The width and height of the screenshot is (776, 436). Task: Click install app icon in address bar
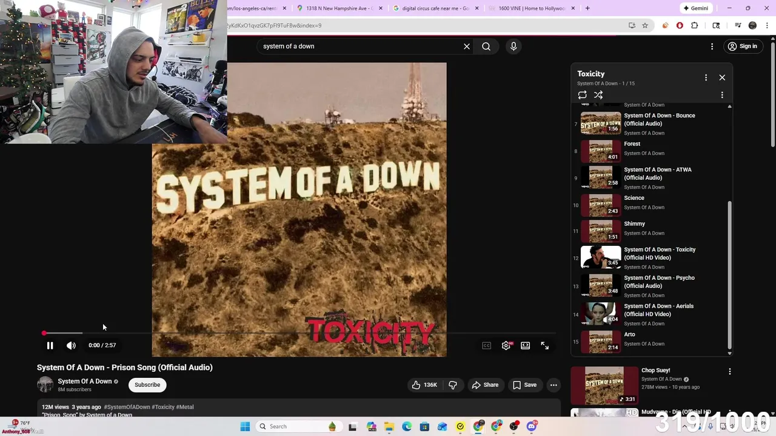tap(632, 25)
